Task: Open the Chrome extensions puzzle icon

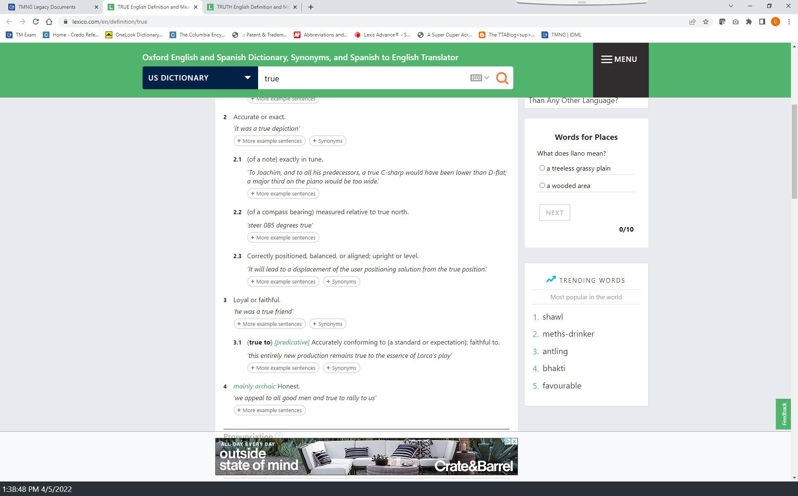Action: (x=749, y=22)
